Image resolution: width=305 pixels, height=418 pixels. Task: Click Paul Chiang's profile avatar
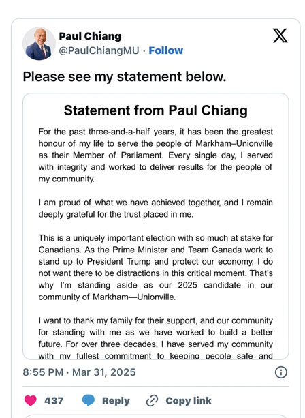coord(39,44)
